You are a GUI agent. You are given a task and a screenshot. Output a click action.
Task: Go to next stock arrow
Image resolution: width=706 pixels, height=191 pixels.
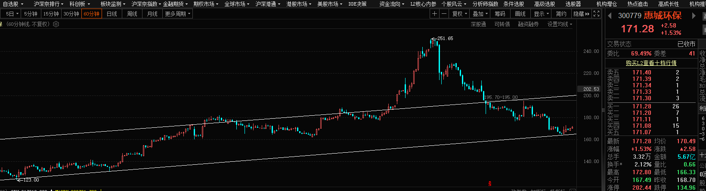click(694, 16)
